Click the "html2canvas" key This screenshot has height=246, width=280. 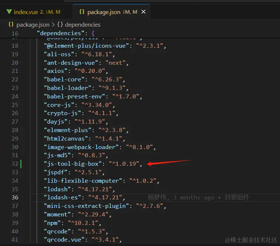66,138
